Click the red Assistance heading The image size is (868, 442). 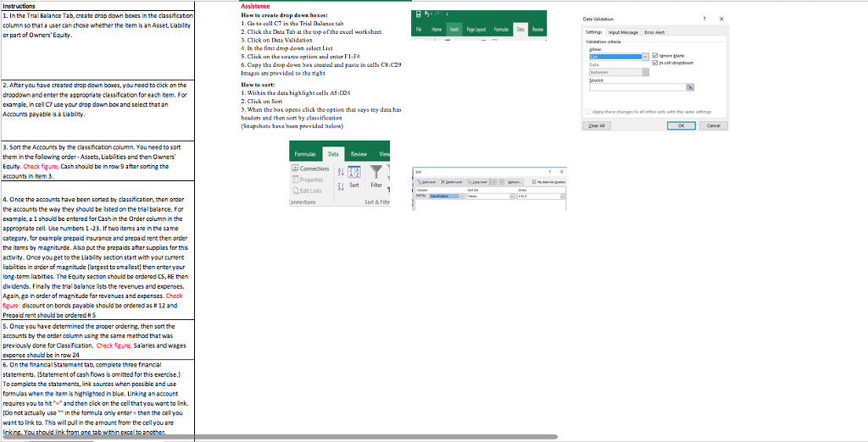tap(255, 6)
